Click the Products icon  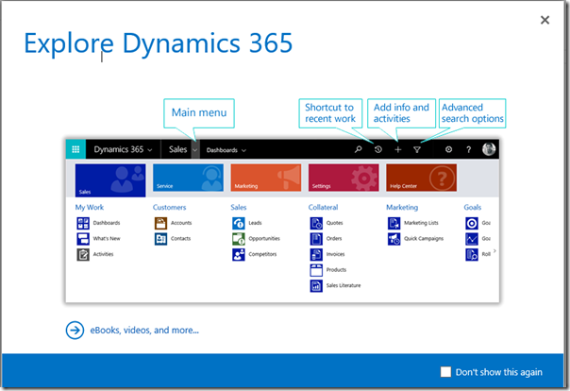click(x=316, y=270)
